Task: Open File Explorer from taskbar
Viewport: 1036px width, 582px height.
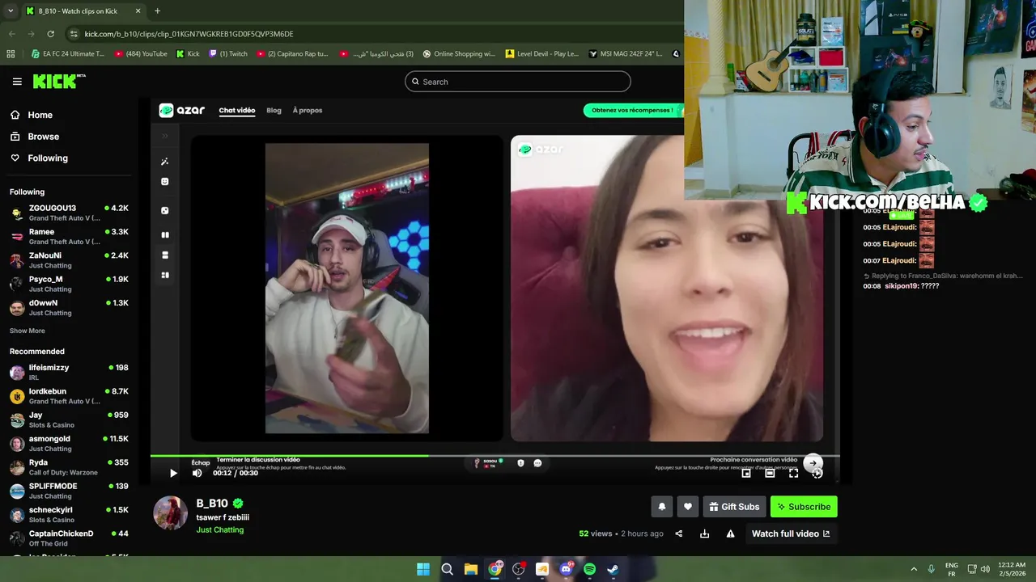Action: coord(470,569)
